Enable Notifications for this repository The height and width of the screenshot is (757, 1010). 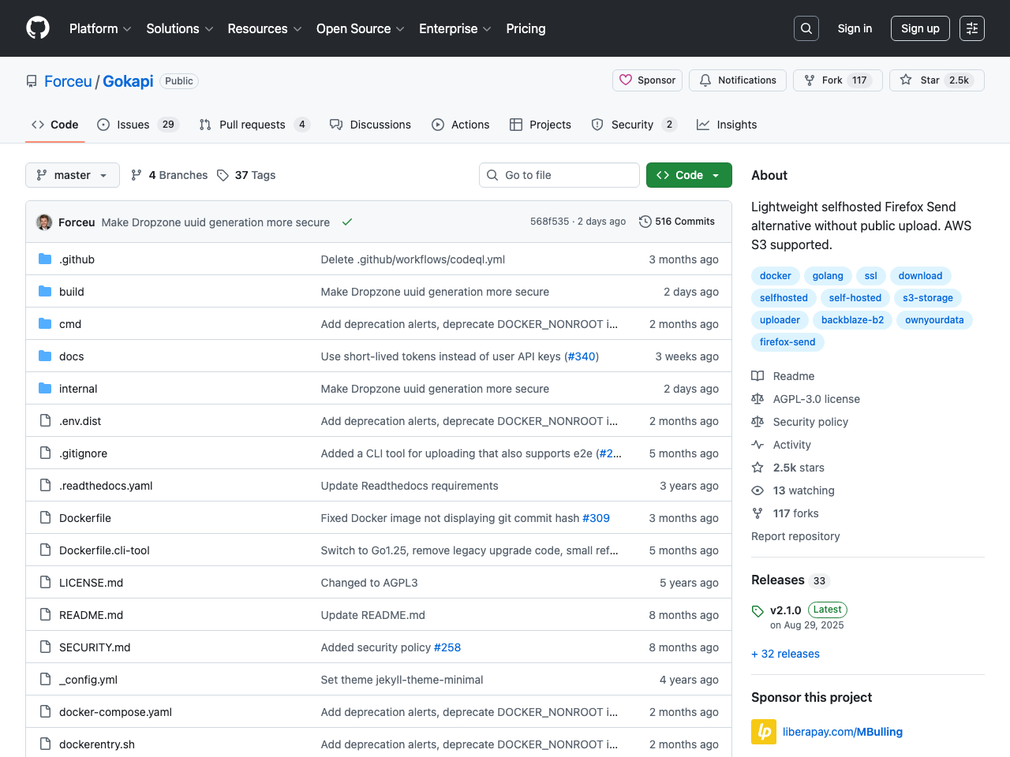click(737, 80)
